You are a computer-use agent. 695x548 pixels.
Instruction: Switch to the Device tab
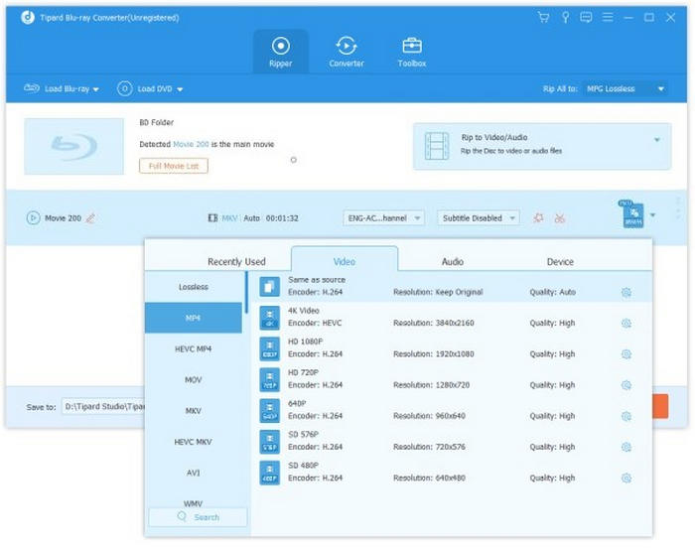tap(560, 261)
